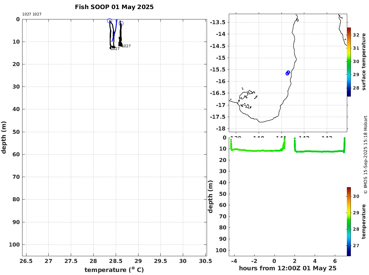Click the 28.5 tick on temperature axis
Viewport: 369px width, 275px height.
click(x=116, y=261)
